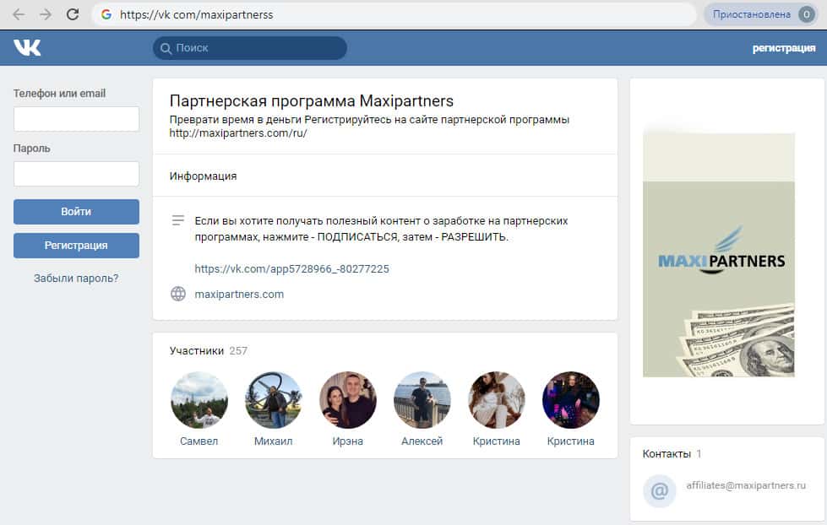Click the globe icon beside maxipartners.com
Viewport: 827px width, 525px height.
(178, 295)
